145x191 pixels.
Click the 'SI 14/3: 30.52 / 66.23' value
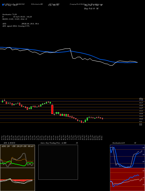coord(23,17)
